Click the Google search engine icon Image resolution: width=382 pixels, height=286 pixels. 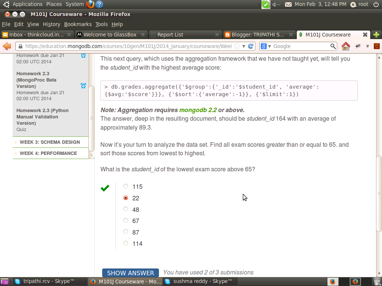264,46
